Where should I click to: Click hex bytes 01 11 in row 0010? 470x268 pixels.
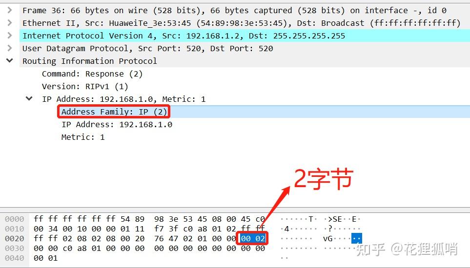coord(132,229)
